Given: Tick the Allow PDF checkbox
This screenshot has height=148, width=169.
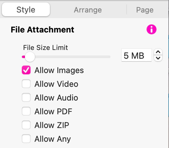Looking at the screenshot, I should pos(26,111).
